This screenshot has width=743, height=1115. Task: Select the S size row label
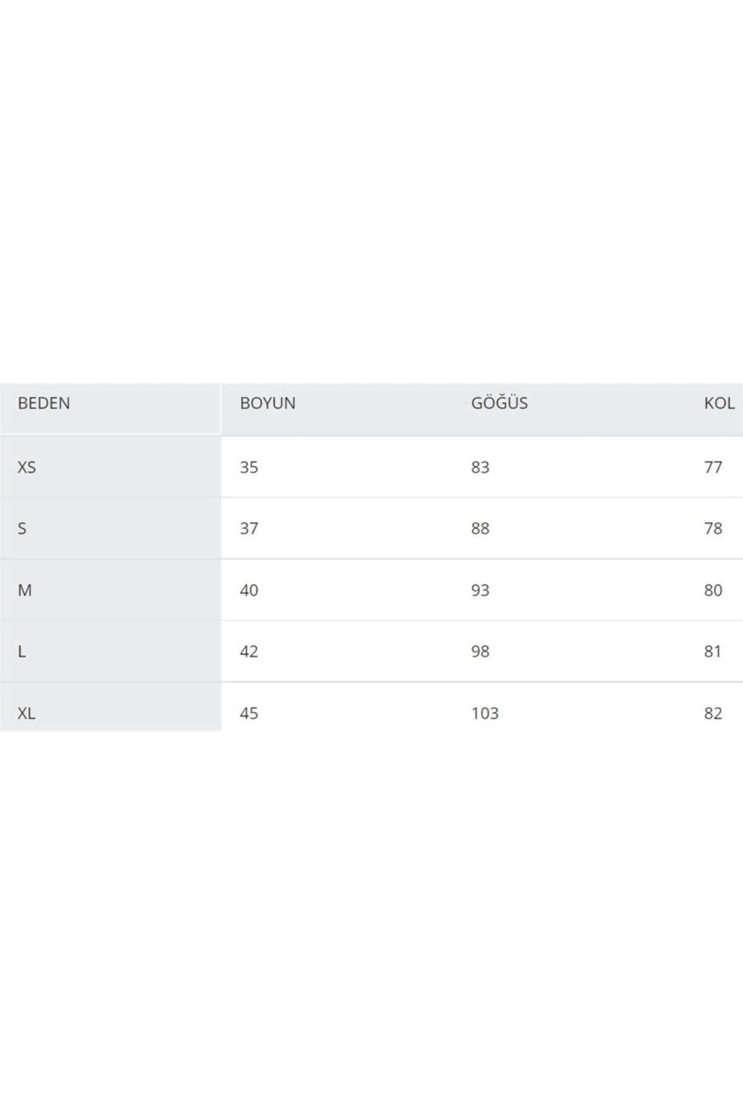tap(22, 528)
